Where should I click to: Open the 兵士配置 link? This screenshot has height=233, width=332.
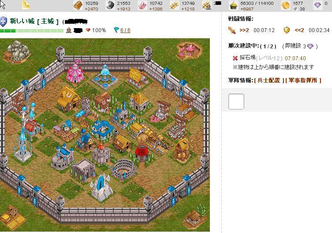pyautogui.click(x=269, y=80)
